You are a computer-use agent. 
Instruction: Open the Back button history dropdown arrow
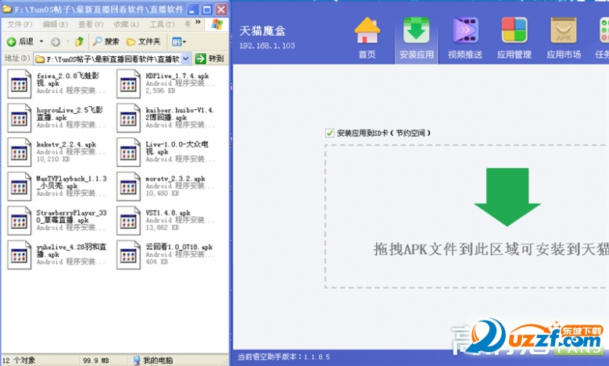pos(41,41)
